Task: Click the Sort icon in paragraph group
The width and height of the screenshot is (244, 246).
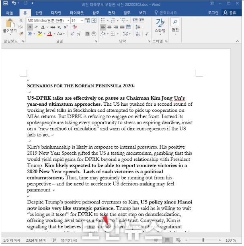Action: pos(137,34)
